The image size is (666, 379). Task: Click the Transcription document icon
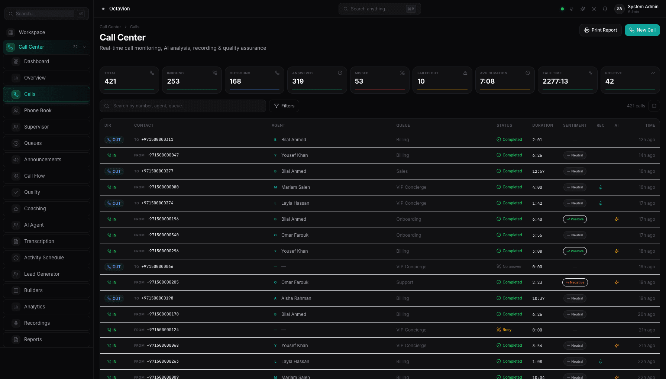click(x=16, y=242)
